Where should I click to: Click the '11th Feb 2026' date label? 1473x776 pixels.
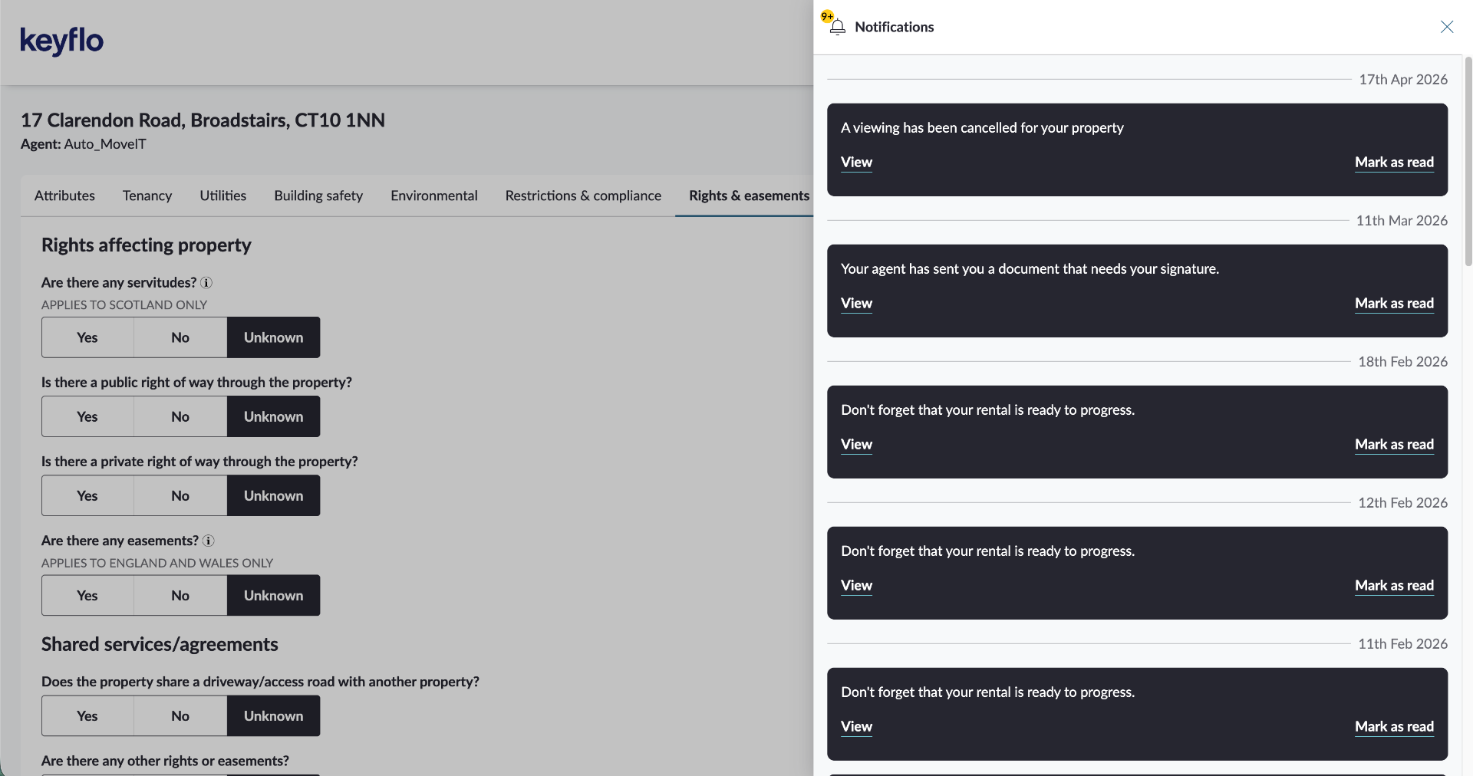tap(1402, 644)
